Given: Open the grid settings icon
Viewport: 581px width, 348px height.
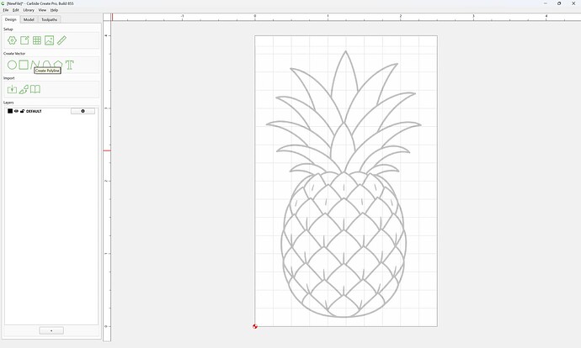Looking at the screenshot, I should [x=37, y=40].
